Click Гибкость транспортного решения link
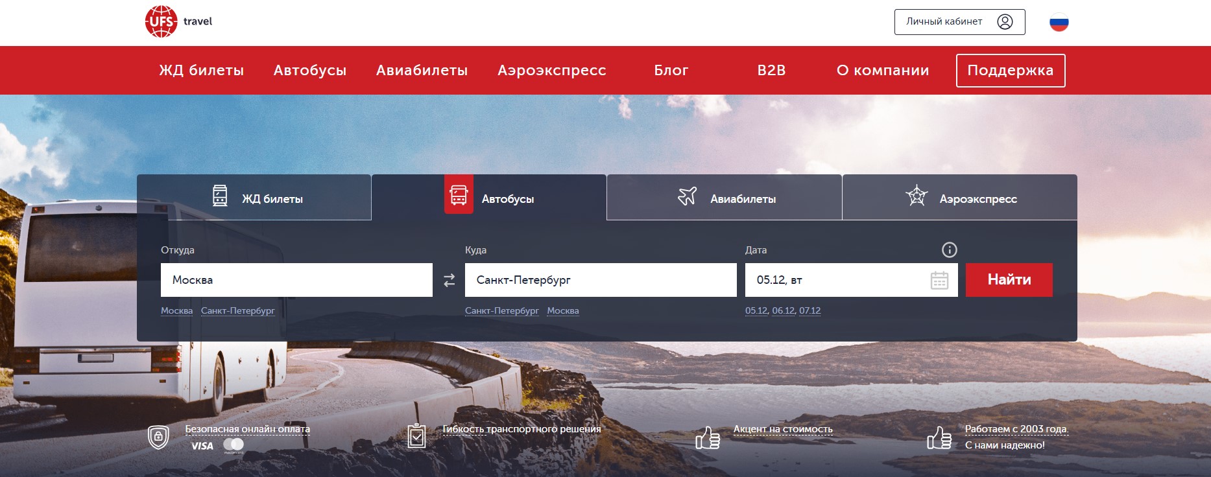The height and width of the screenshot is (477, 1211). pos(522,429)
